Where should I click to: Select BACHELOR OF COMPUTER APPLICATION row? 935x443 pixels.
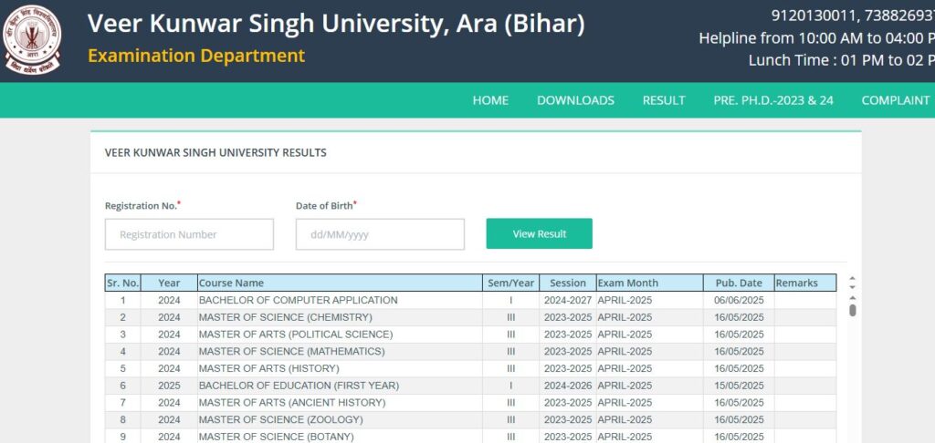(470, 300)
